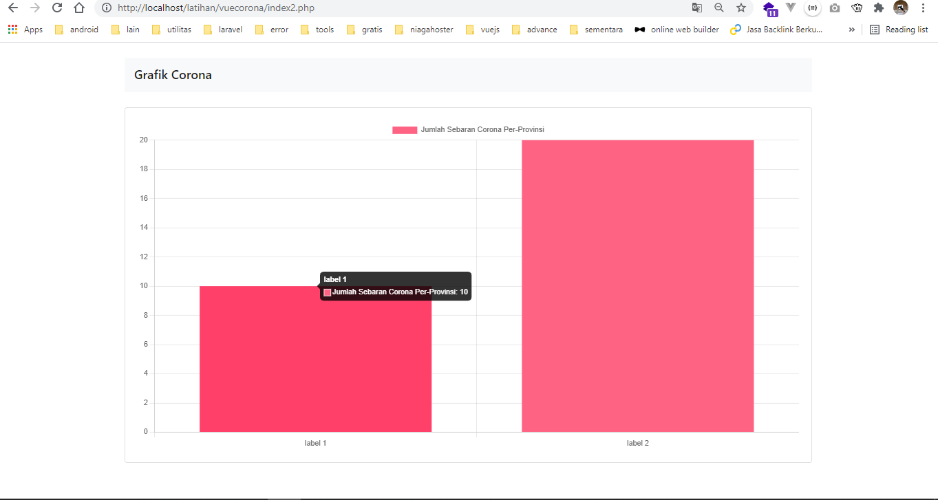
Task: Open the puzzle-piece Extensions icon
Action: click(879, 8)
